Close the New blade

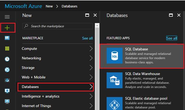pyautogui.click(x=95, y=15)
